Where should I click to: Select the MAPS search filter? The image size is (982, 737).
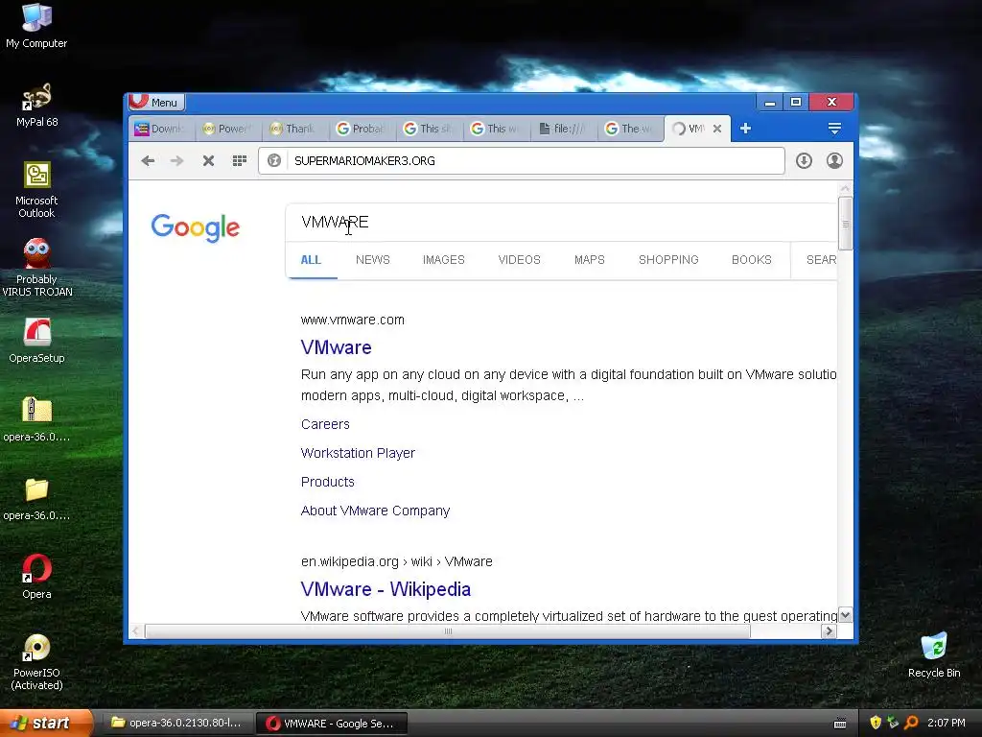[x=590, y=260]
